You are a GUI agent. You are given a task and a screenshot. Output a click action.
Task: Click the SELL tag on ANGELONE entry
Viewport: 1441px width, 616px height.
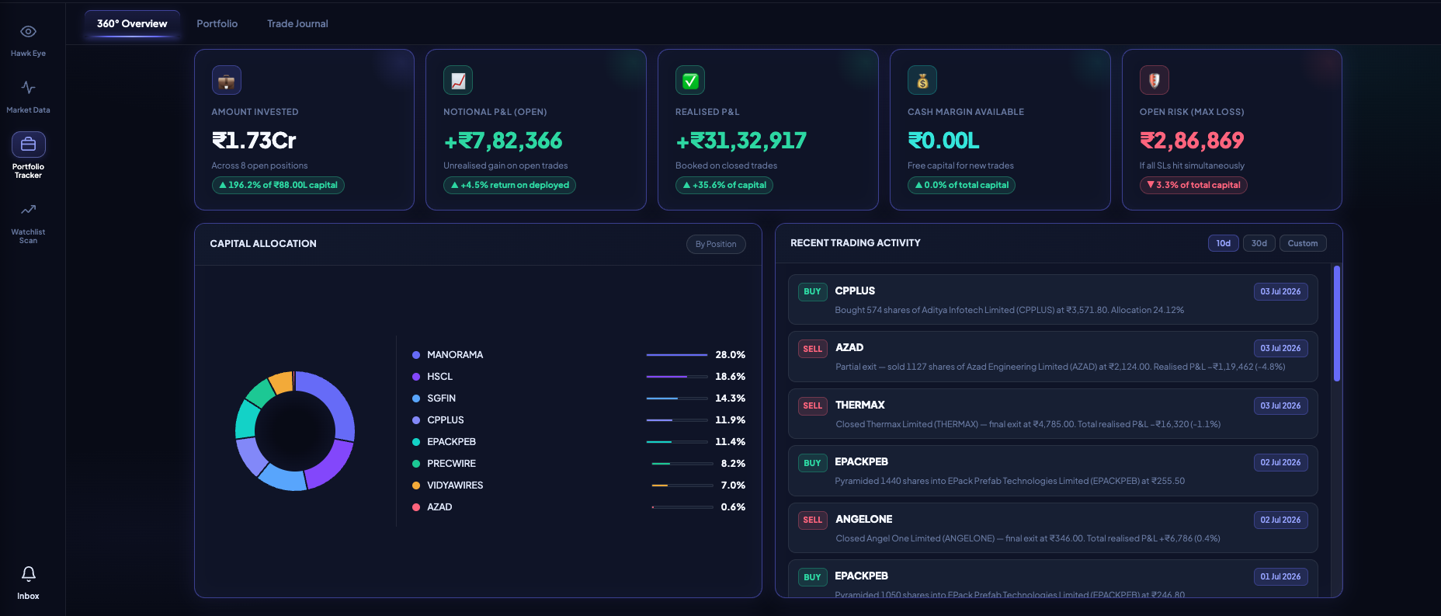(x=812, y=520)
